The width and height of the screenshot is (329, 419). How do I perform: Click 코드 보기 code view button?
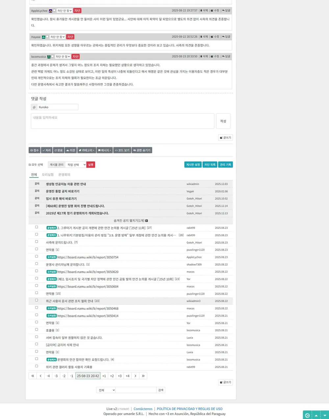pos(122,150)
